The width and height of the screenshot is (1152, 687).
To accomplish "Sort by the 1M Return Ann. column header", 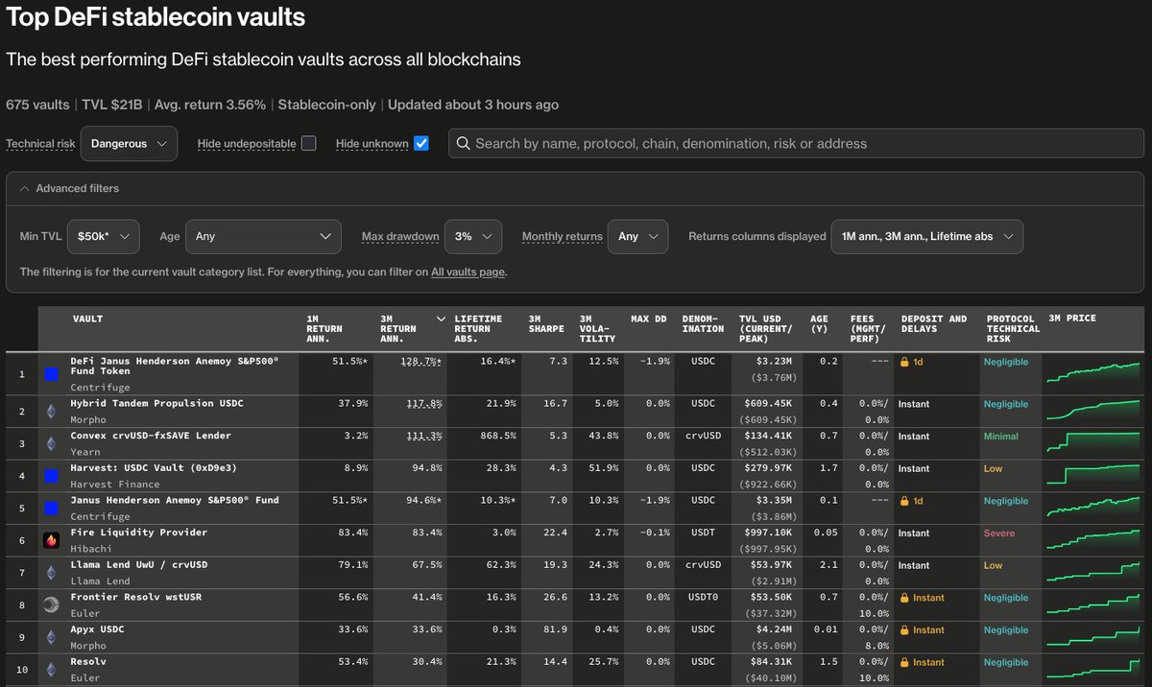I will [326, 328].
